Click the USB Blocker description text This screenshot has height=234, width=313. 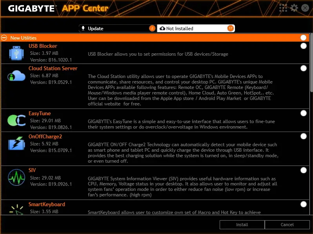158,54
